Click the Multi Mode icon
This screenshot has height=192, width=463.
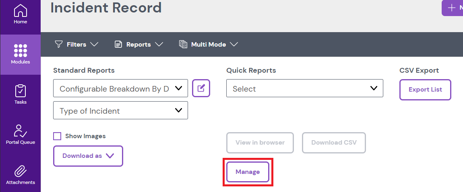click(183, 44)
